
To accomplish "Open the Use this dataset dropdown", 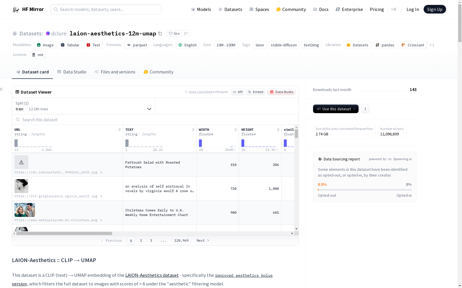I will tap(336, 109).
